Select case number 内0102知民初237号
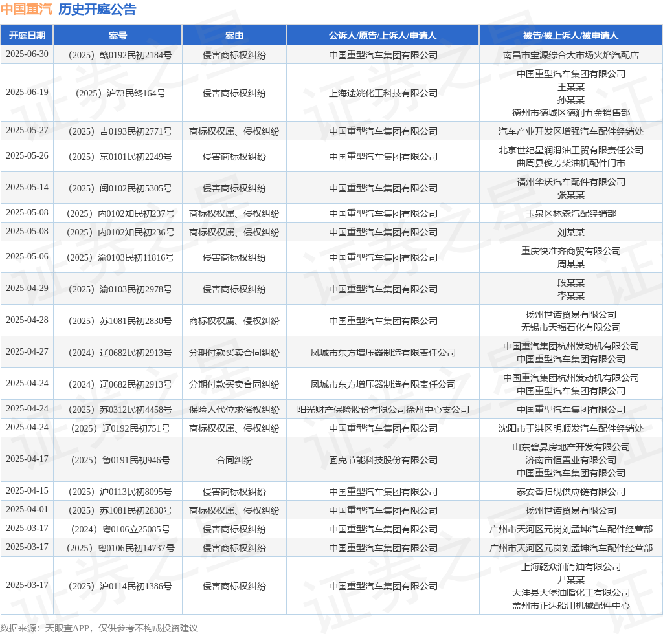663x634 pixels. click(120, 213)
